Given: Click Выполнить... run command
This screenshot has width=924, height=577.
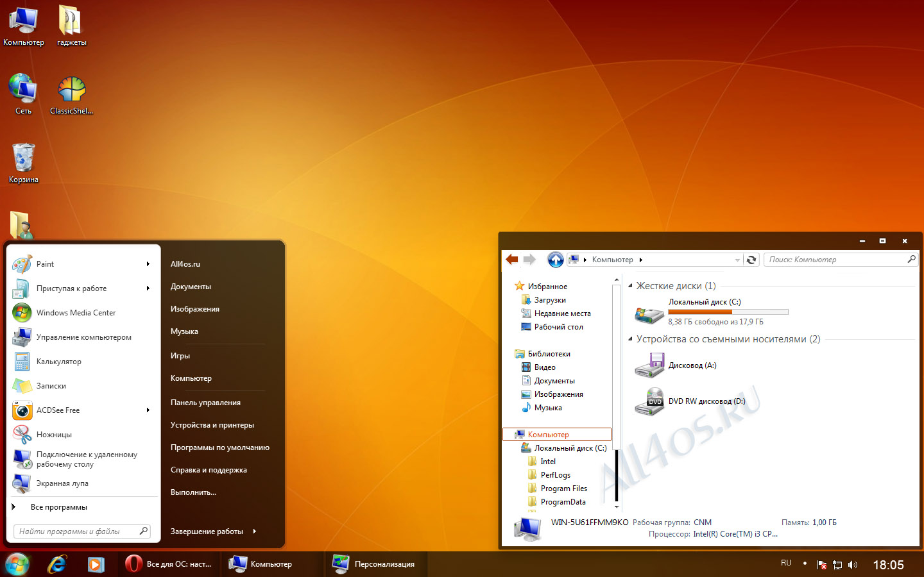Looking at the screenshot, I should coord(193,492).
